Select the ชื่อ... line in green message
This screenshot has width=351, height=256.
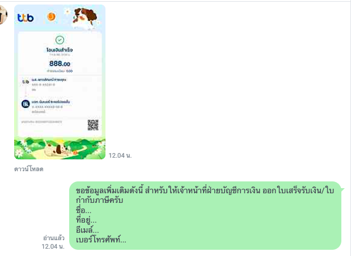coord(83,210)
